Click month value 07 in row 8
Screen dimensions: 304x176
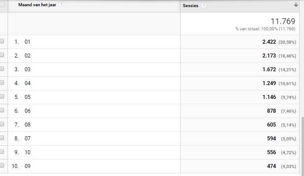tap(27, 138)
